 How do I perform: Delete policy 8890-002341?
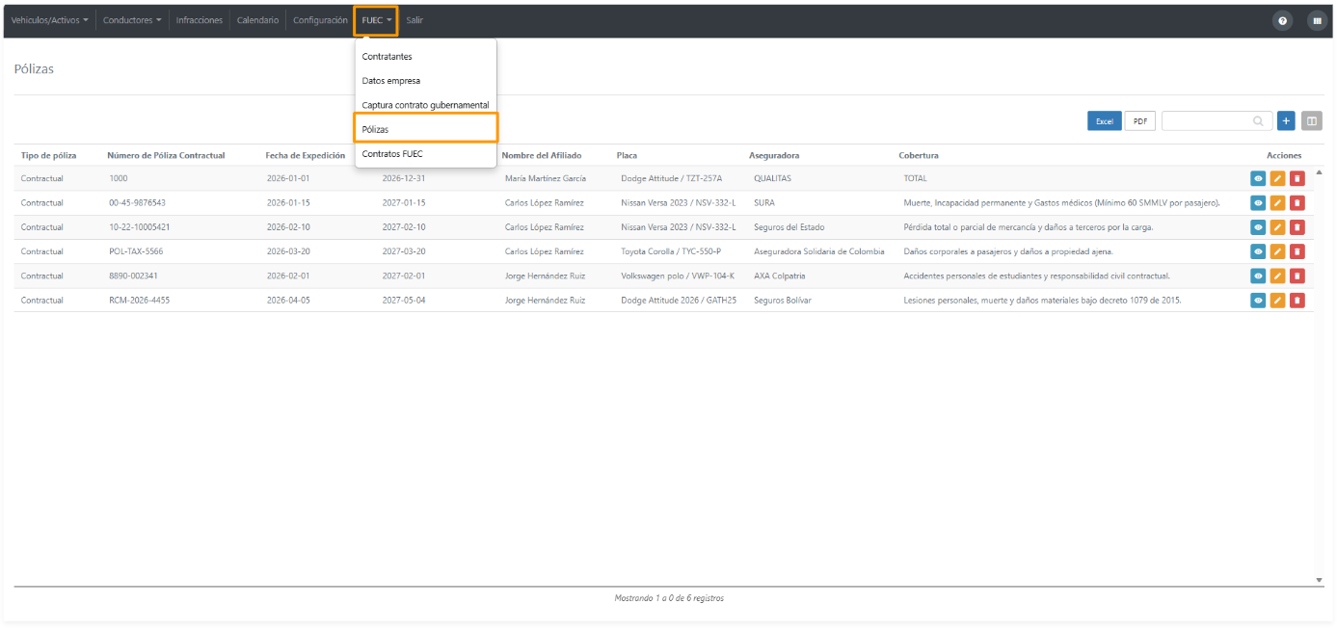(1297, 276)
